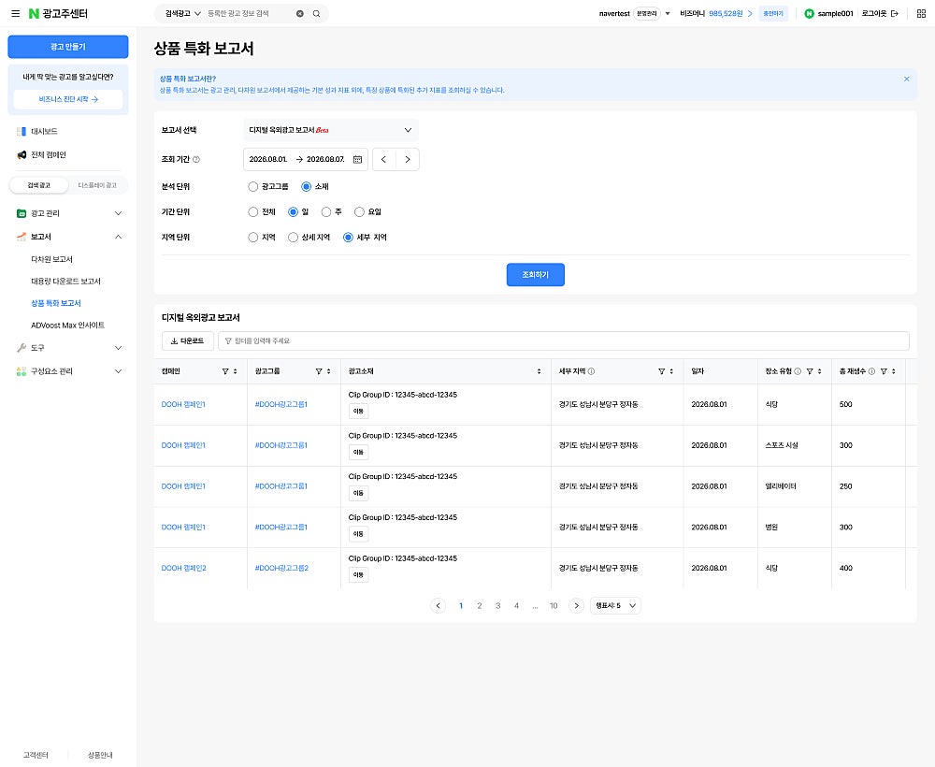Open the navertest account dropdown arrow
Image resolution: width=935 pixels, height=767 pixels.
pos(668,14)
